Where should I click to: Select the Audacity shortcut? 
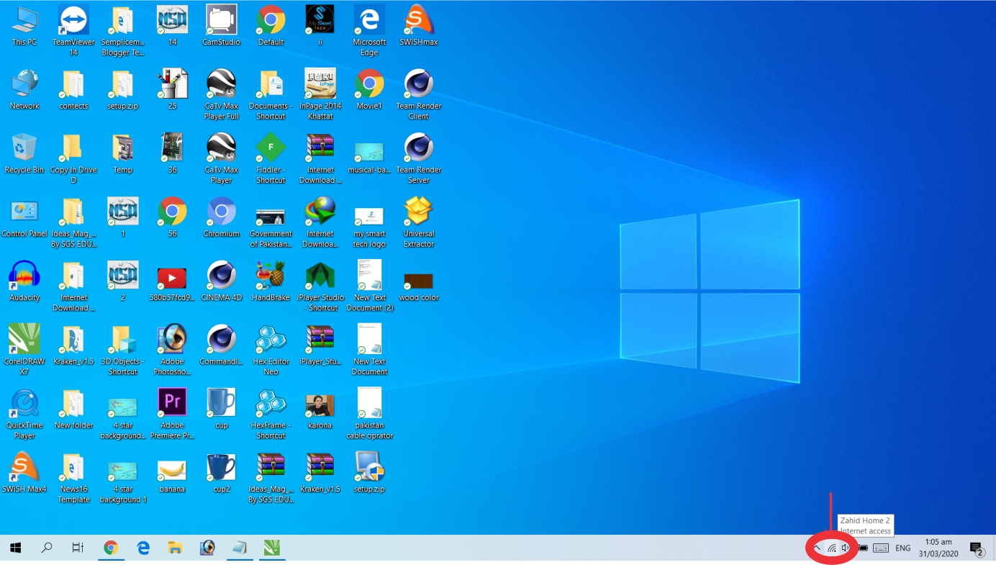point(24,281)
